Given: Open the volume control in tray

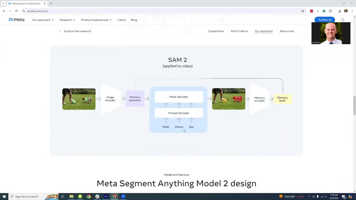Looking at the screenshot, I should pyautogui.click(x=326, y=197).
